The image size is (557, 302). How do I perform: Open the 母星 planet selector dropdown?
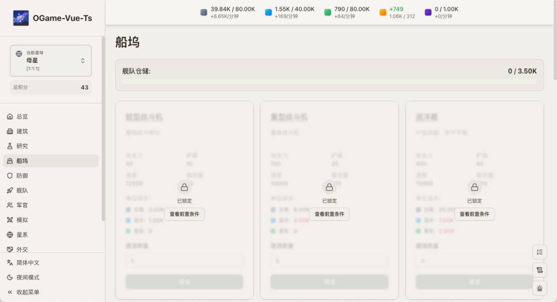[51, 61]
